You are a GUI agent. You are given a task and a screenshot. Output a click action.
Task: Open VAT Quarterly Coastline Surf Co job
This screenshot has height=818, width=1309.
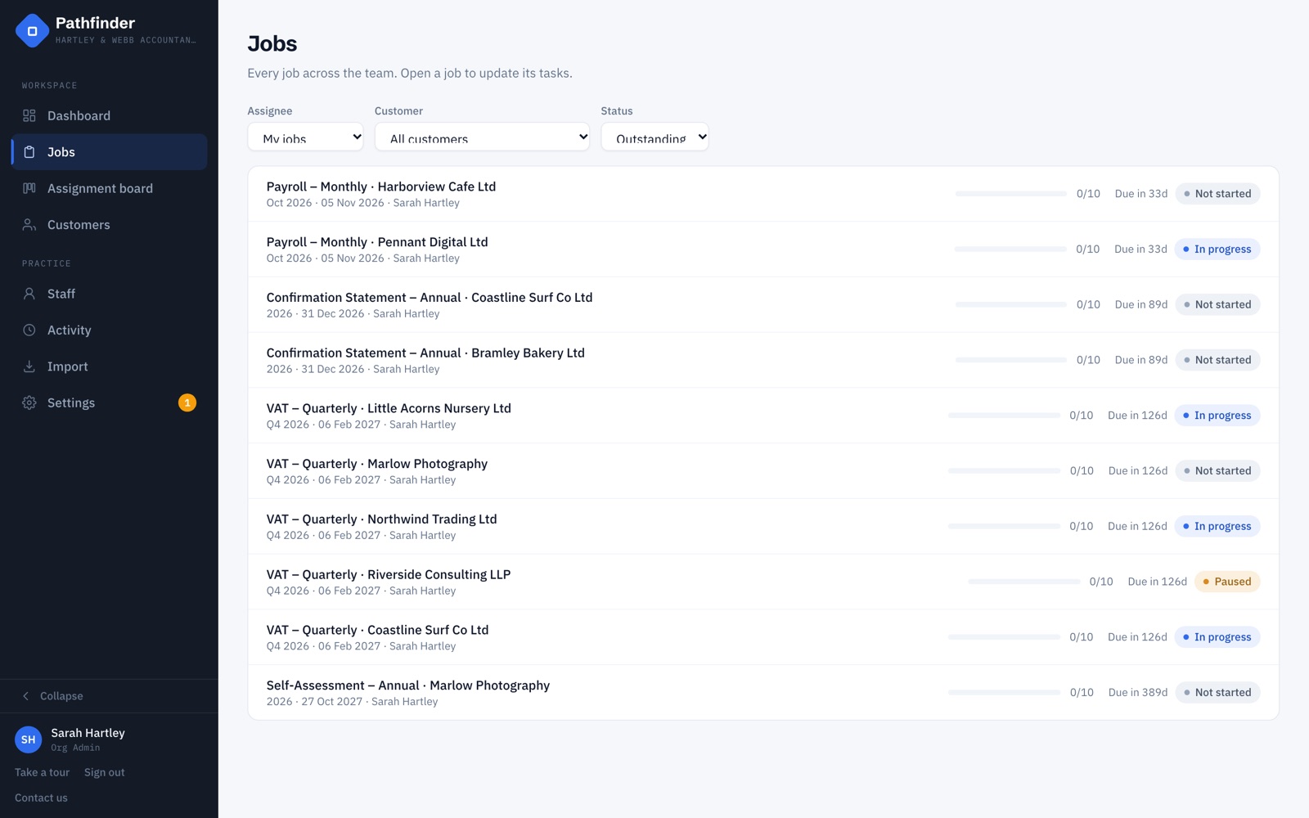coord(763,637)
